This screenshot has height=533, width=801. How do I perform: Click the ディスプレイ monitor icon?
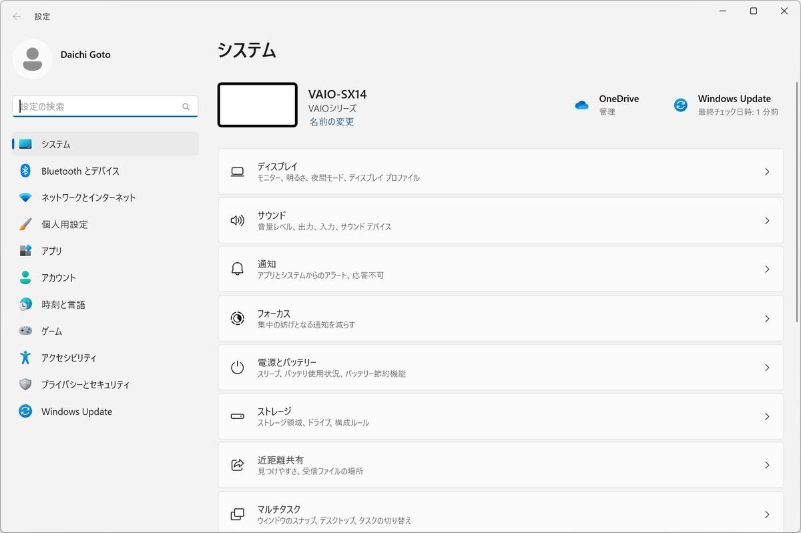coord(237,172)
